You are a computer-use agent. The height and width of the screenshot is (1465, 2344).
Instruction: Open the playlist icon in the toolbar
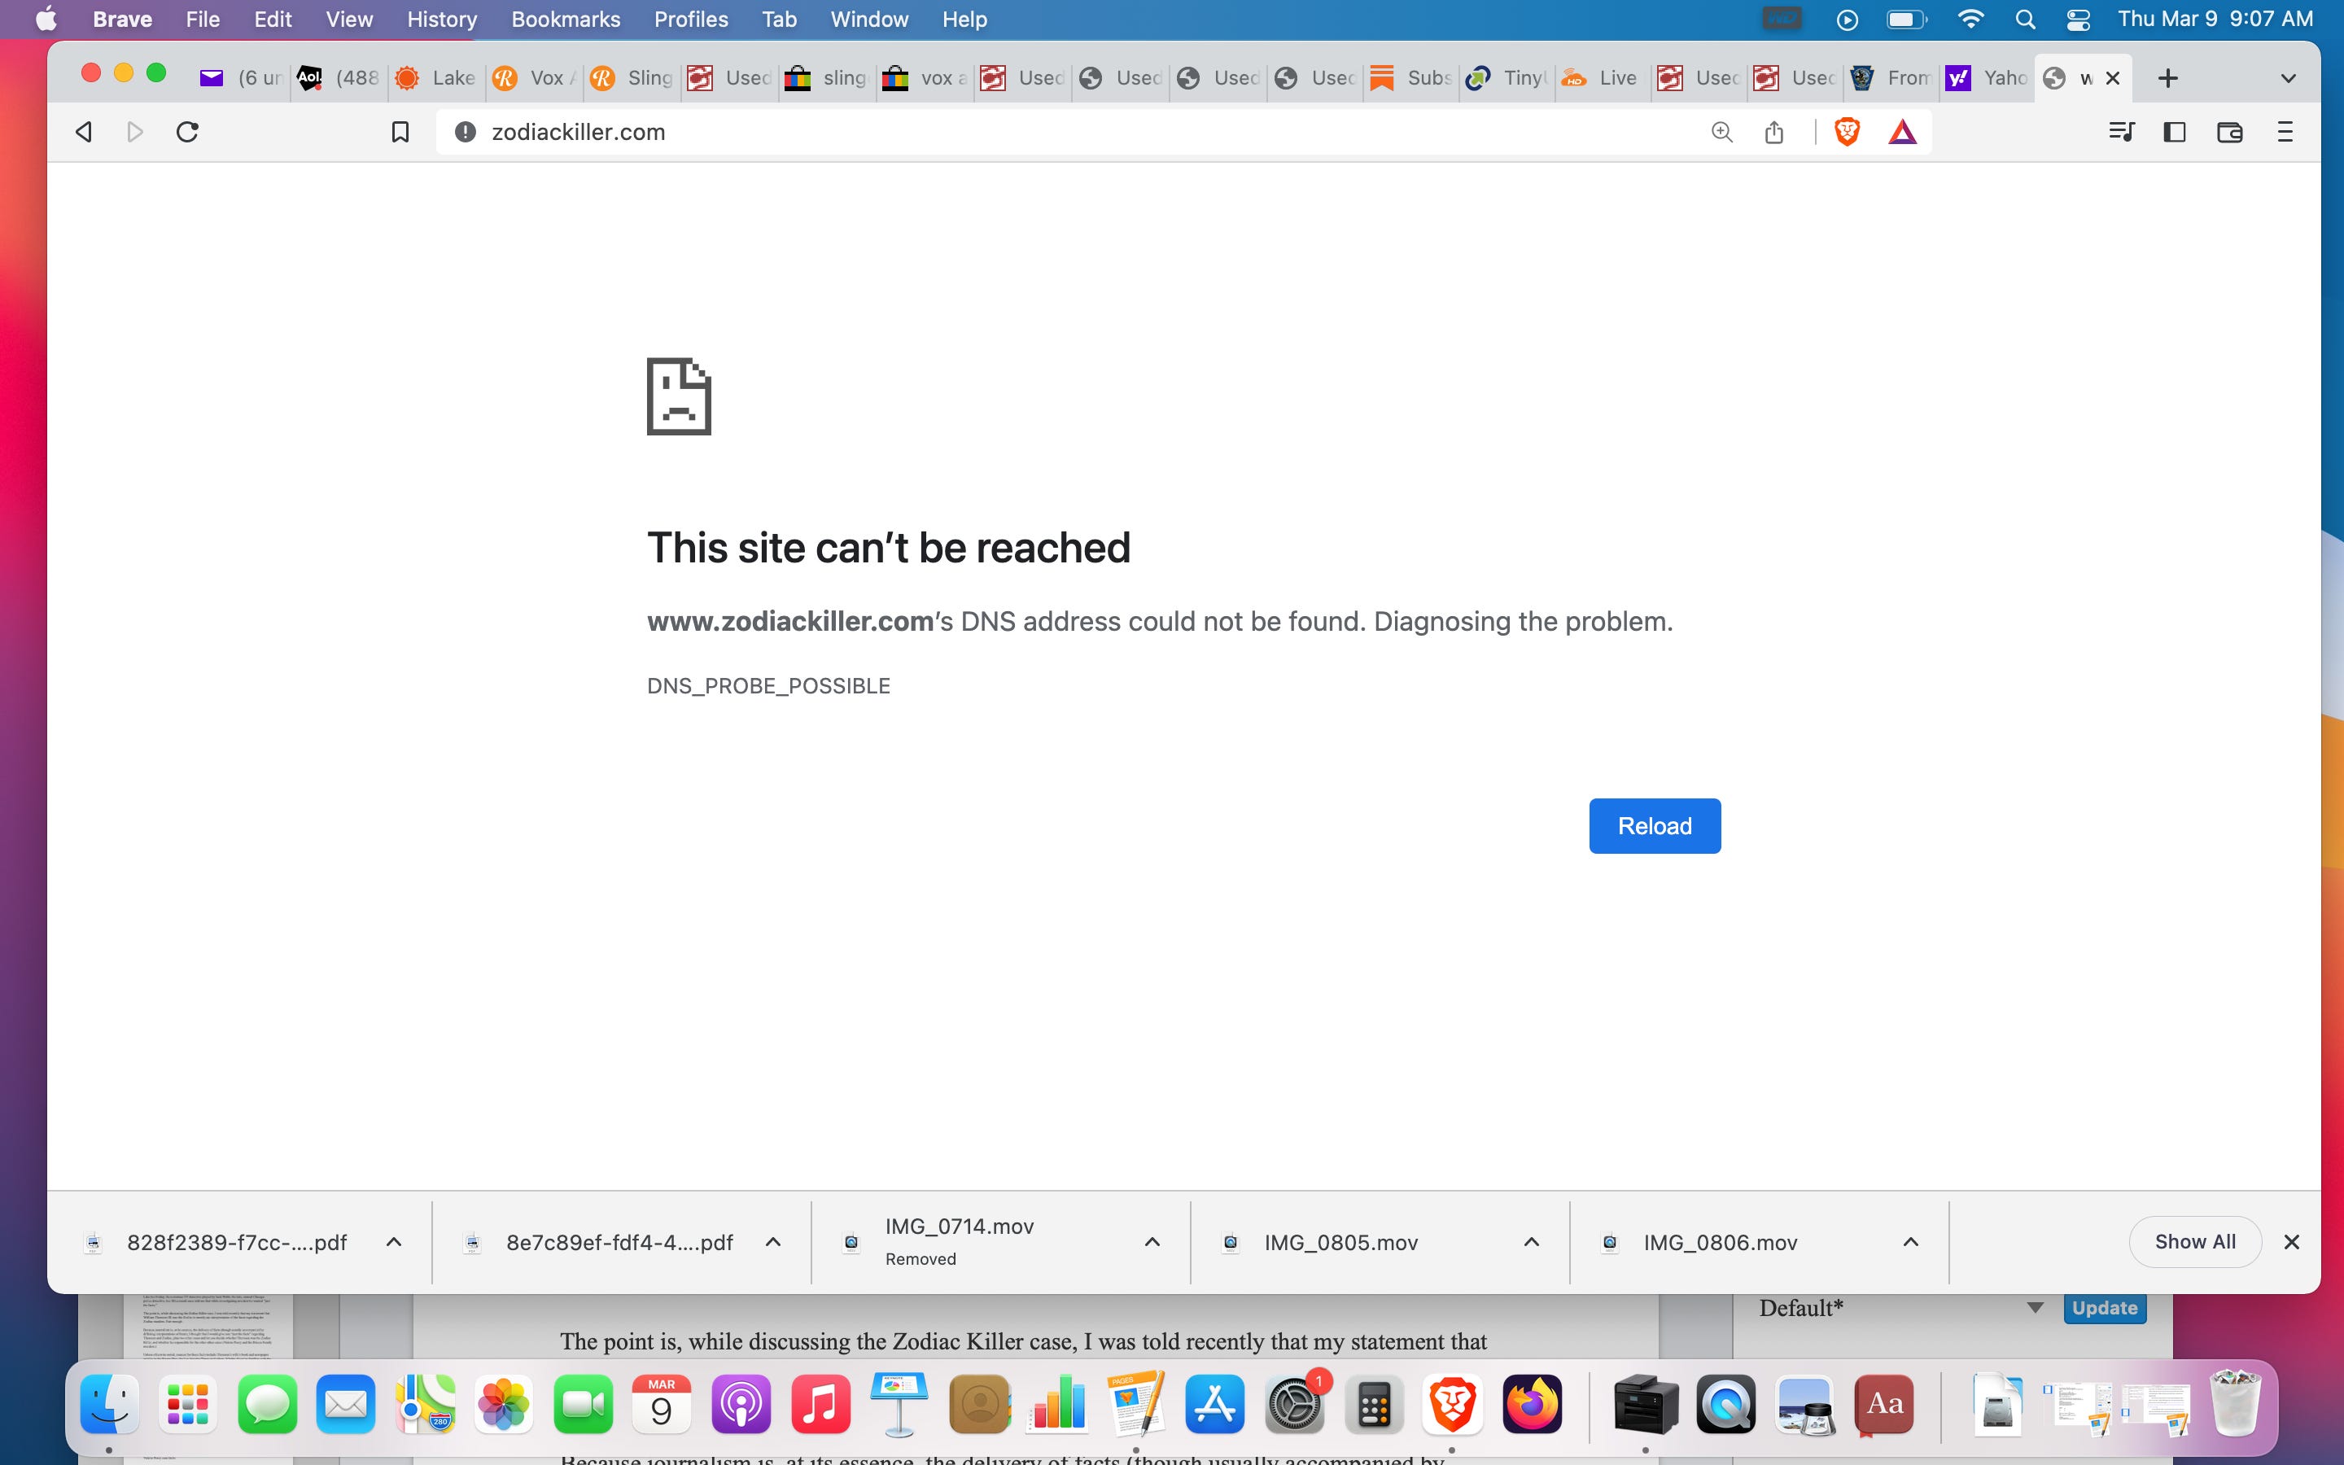2121,132
